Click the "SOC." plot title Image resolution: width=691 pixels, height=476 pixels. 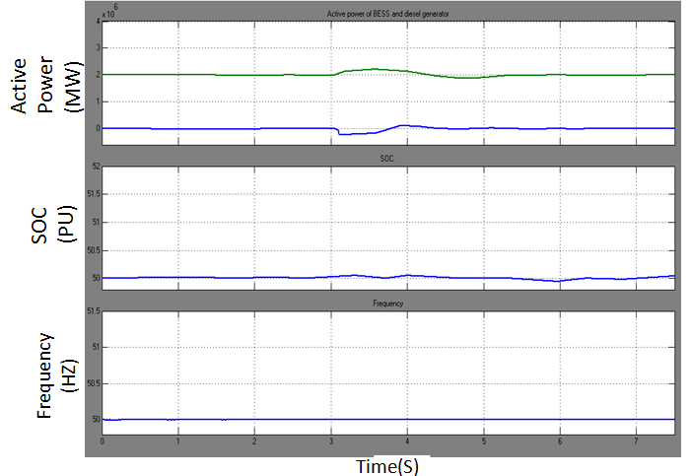[x=387, y=159]
